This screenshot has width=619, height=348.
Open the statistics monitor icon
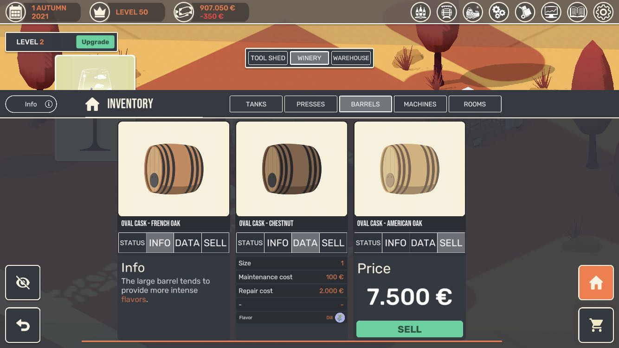coord(551,12)
